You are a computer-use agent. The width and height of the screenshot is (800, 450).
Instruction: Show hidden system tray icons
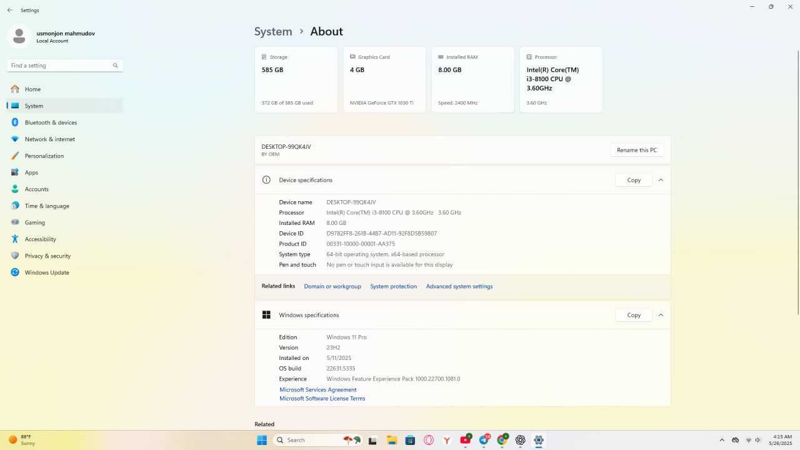click(x=722, y=440)
